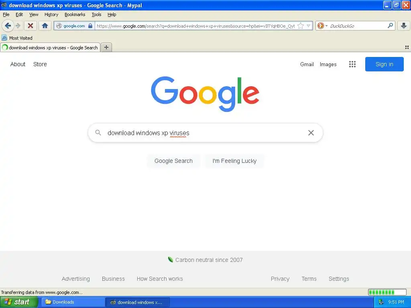Go to the browser home page icon
The width and height of the screenshot is (411, 308).
click(45, 26)
